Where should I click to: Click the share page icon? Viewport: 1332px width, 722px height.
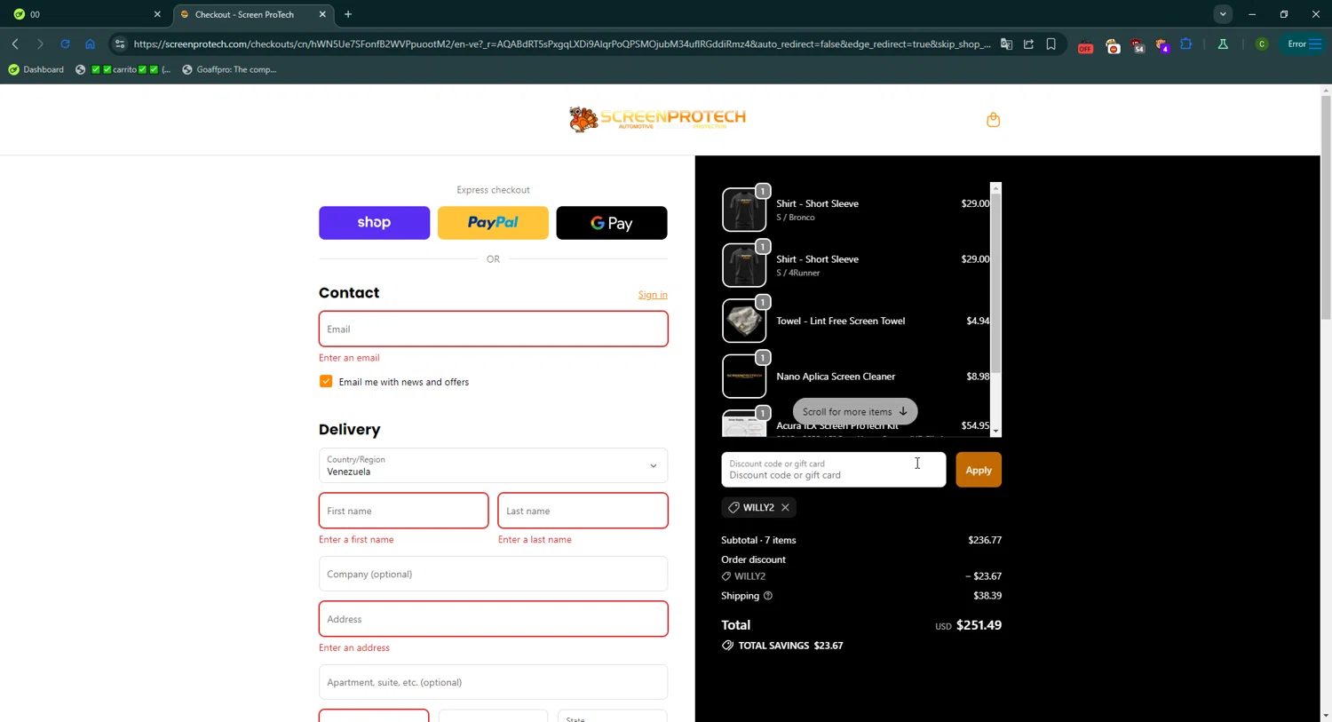1028,44
